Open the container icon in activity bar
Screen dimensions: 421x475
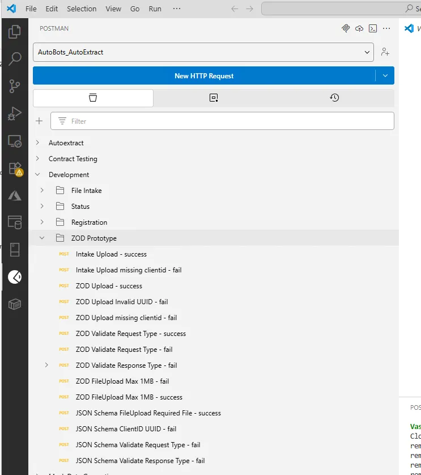tap(15, 304)
